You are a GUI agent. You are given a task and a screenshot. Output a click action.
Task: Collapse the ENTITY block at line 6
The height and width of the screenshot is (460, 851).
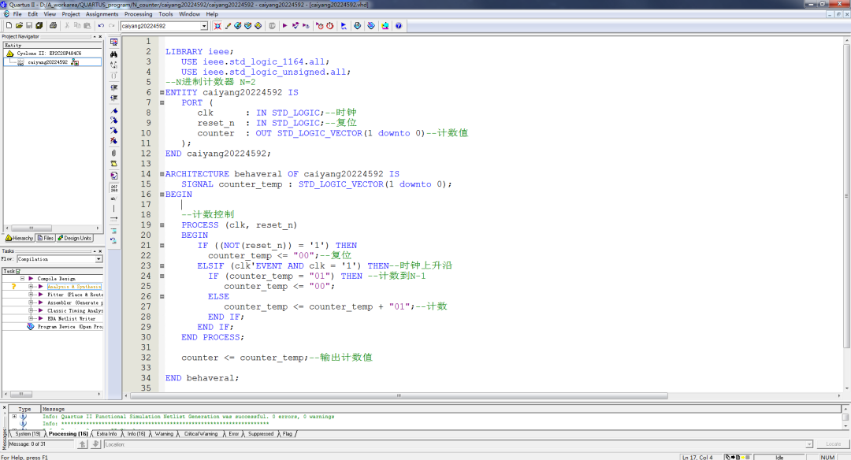click(162, 93)
